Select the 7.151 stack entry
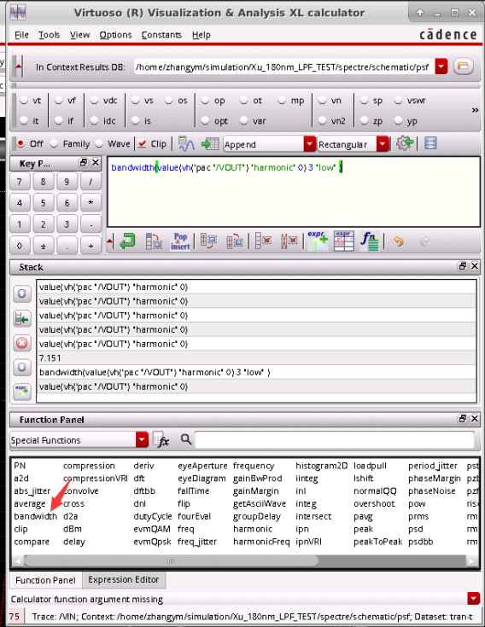The height and width of the screenshot is (627, 485). [256, 358]
